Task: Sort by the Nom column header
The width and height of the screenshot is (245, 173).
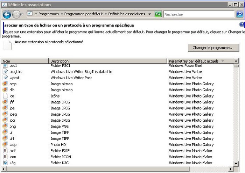Action: pyautogui.click(x=25, y=61)
